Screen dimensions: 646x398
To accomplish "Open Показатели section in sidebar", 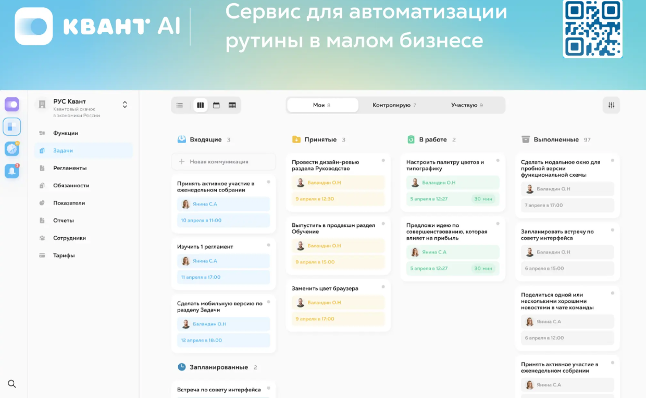I will tap(83, 203).
